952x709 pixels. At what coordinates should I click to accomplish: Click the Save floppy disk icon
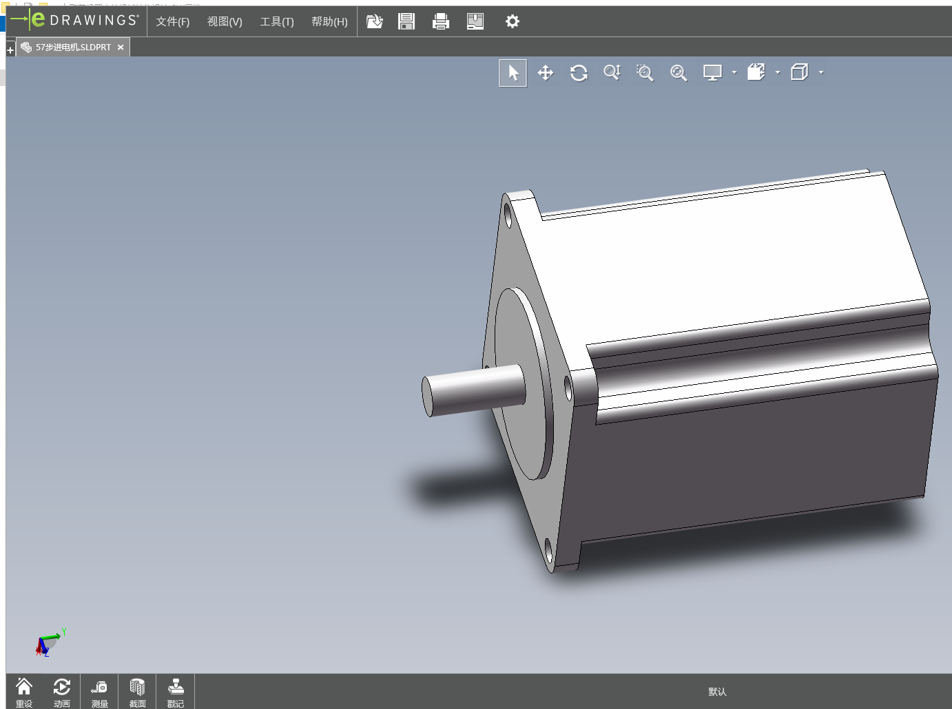coord(406,21)
